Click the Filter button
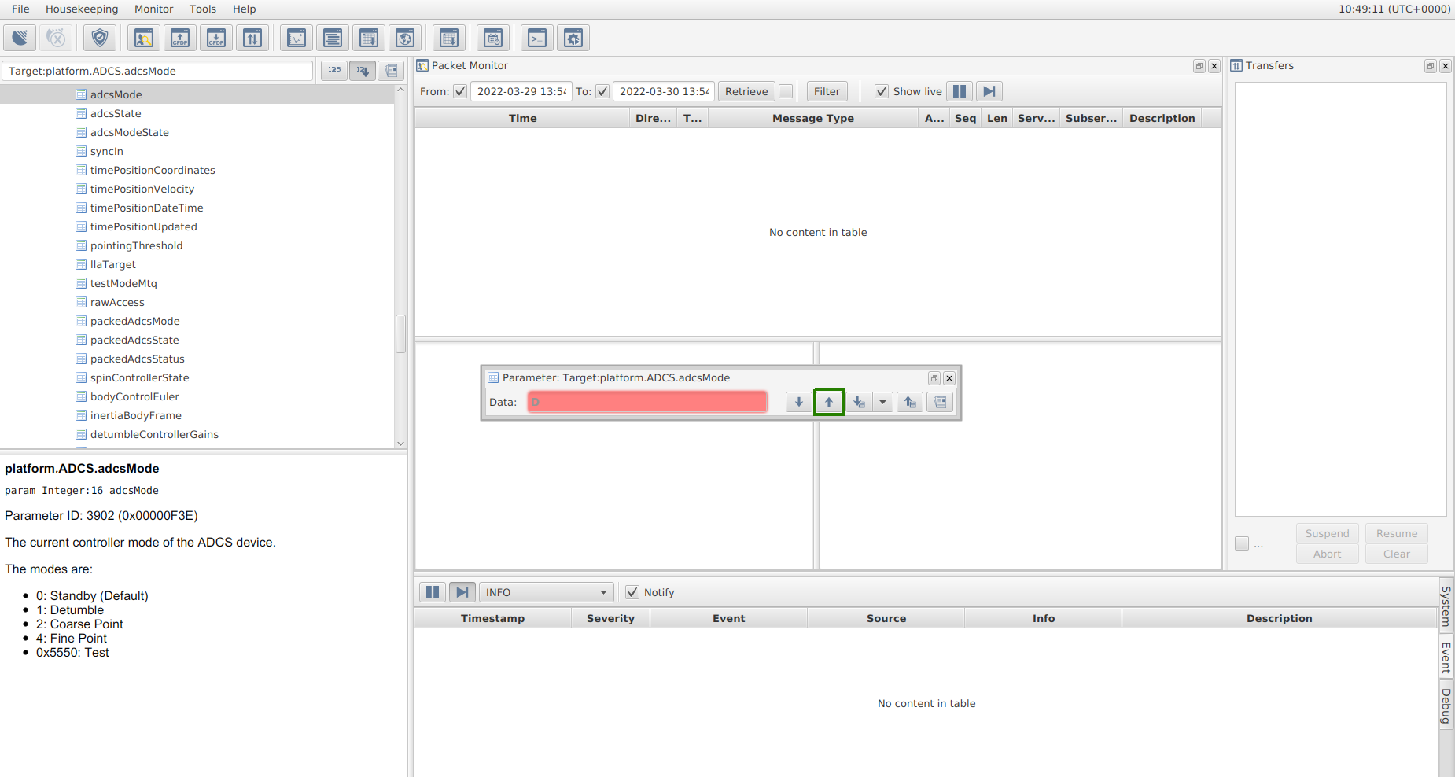 pyautogui.click(x=827, y=91)
